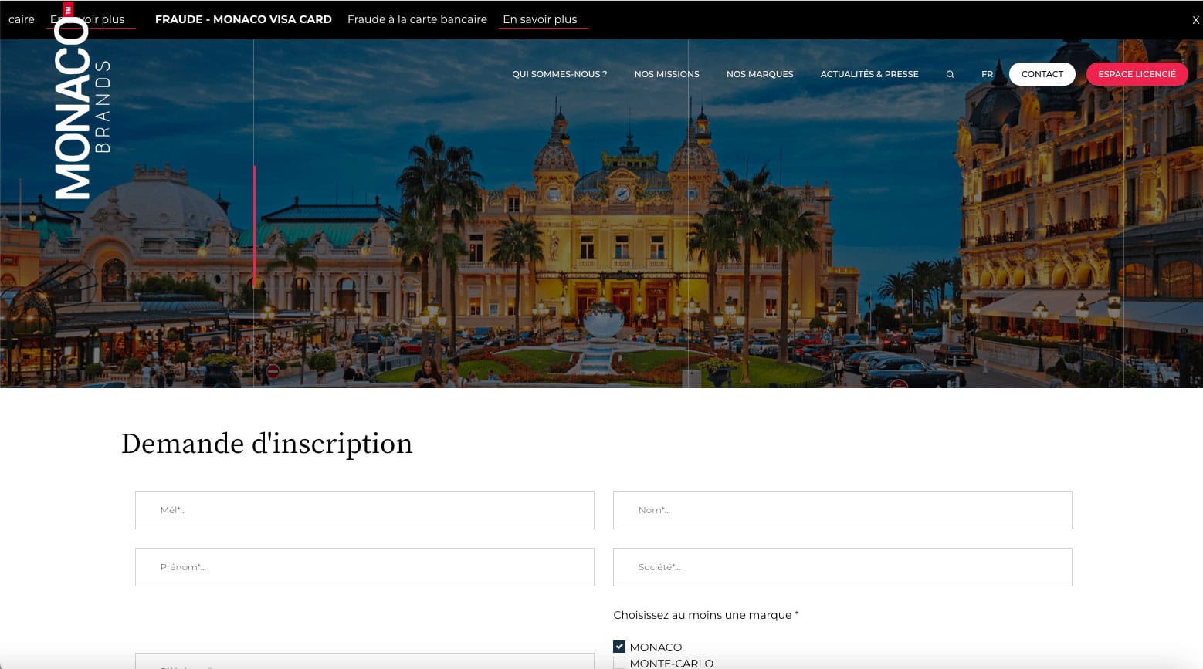The height and width of the screenshot is (669, 1203).
Task: Click the Fraude à la carte bancaire text
Action: pyautogui.click(x=417, y=19)
